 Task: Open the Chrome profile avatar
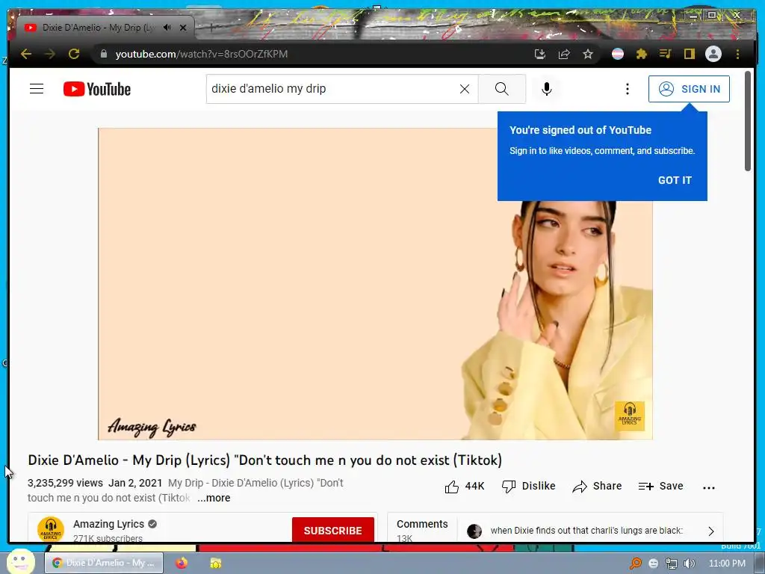(x=713, y=54)
